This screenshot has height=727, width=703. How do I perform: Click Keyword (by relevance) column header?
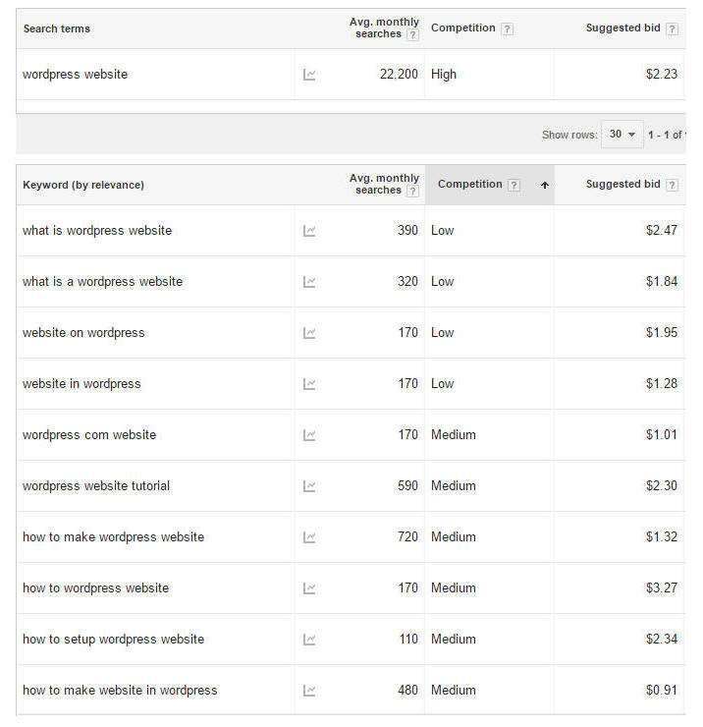83,185
